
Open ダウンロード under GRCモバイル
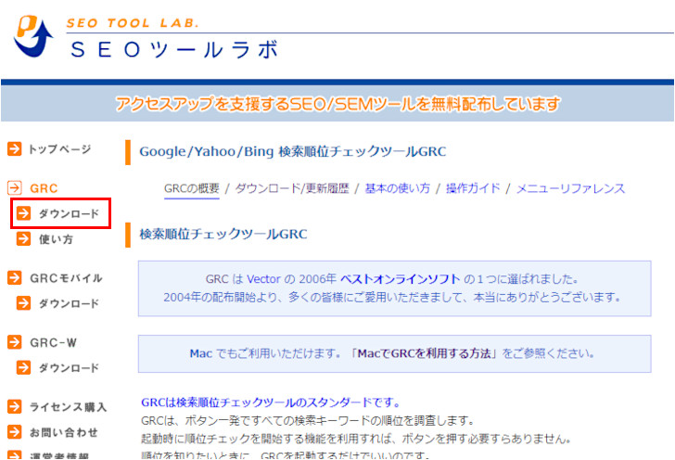(x=69, y=303)
